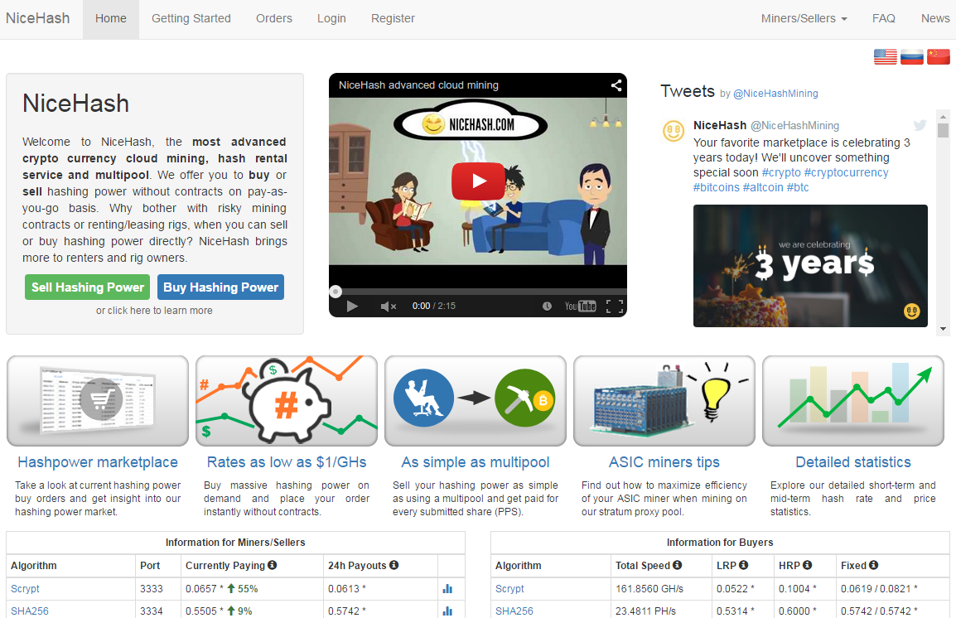Image resolution: width=956 pixels, height=618 pixels.
Task: Click tweets scrollbar down arrow
Action: 944,329
